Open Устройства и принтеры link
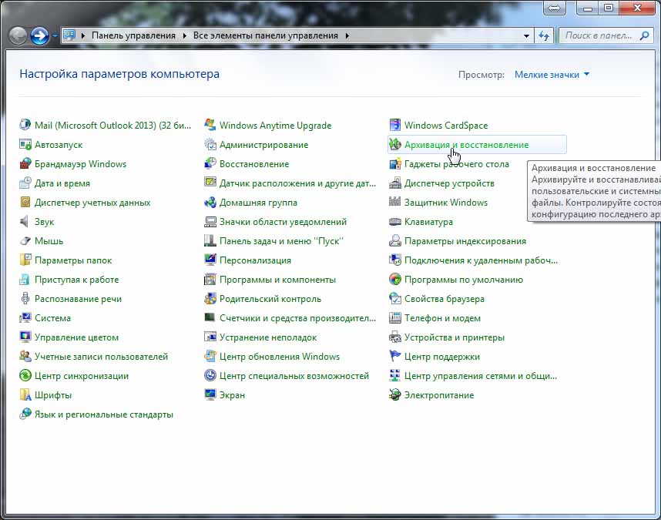The width and height of the screenshot is (661, 520). pyautogui.click(x=454, y=337)
